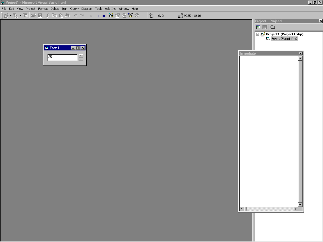
Task: Click Immediate window scroll right arrow
Action: pos(296,209)
